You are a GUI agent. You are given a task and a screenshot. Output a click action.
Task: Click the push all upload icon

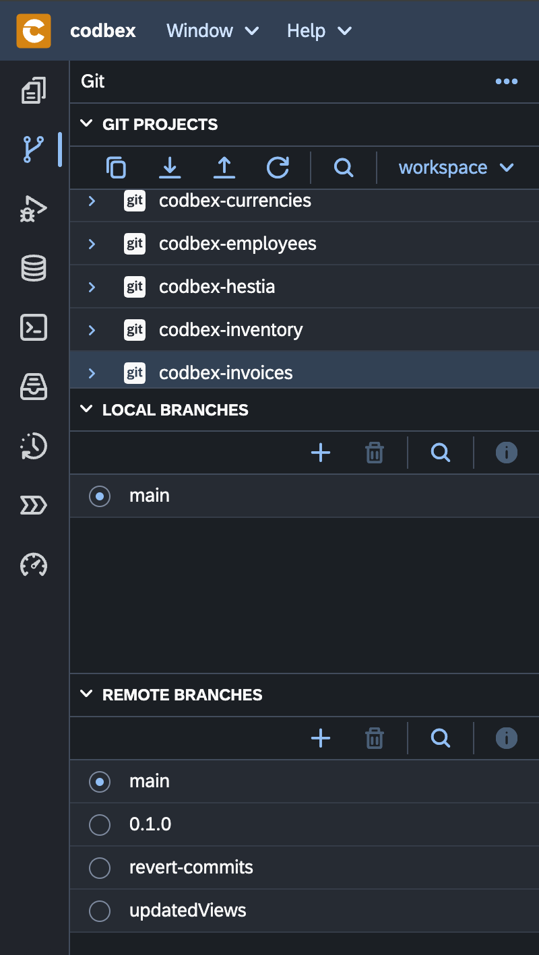(x=224, y=167)
